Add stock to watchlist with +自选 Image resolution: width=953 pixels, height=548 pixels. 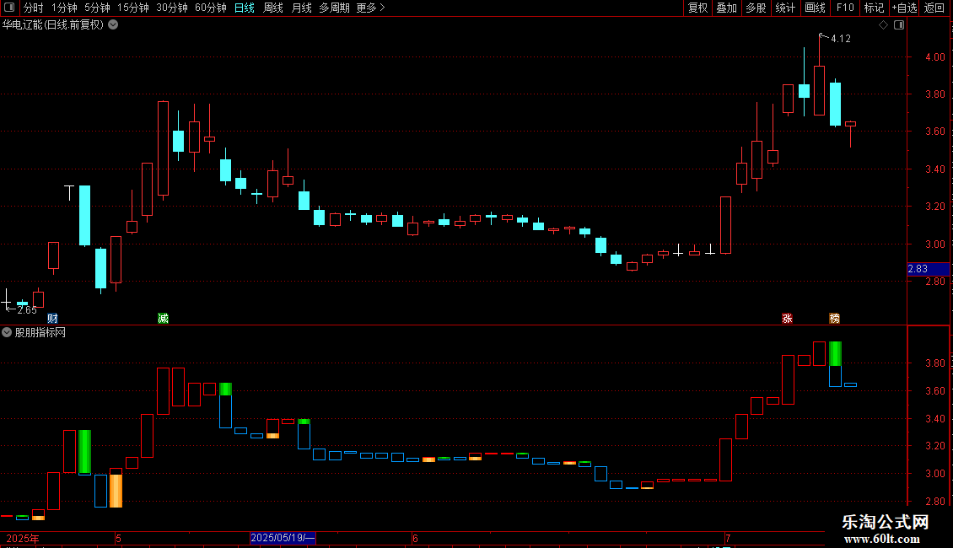click(x=904, y=8)
